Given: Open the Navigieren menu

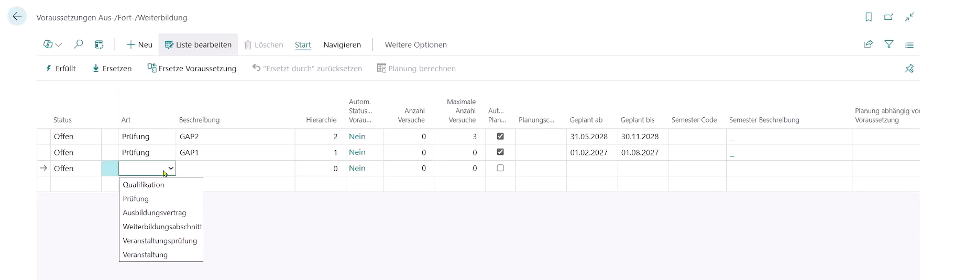Looking at the screenshot, I should coord(342,44).
